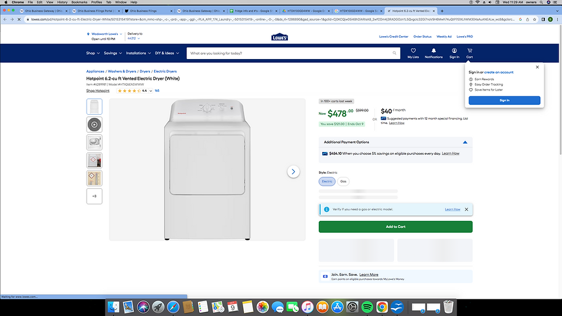Bookmark this page with star icon
The width and height of the screenshot is (562, 316).
pyautogui.click(x=534, y=19)
